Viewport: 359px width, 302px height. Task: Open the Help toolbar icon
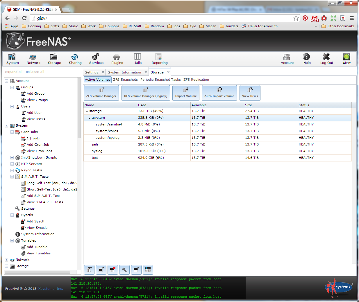point(307,59)
